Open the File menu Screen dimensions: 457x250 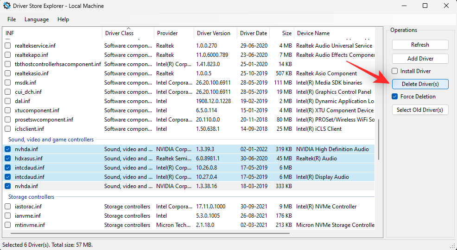[12, 19]
